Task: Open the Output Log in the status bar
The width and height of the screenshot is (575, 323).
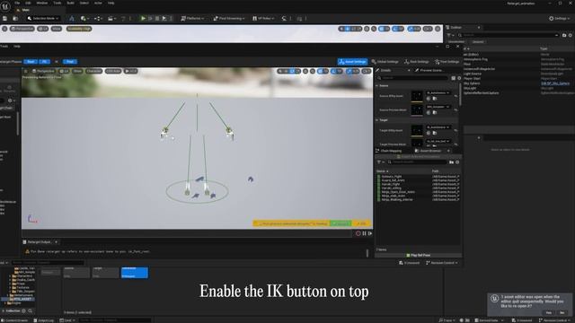Action: click(x=44, y=320)
